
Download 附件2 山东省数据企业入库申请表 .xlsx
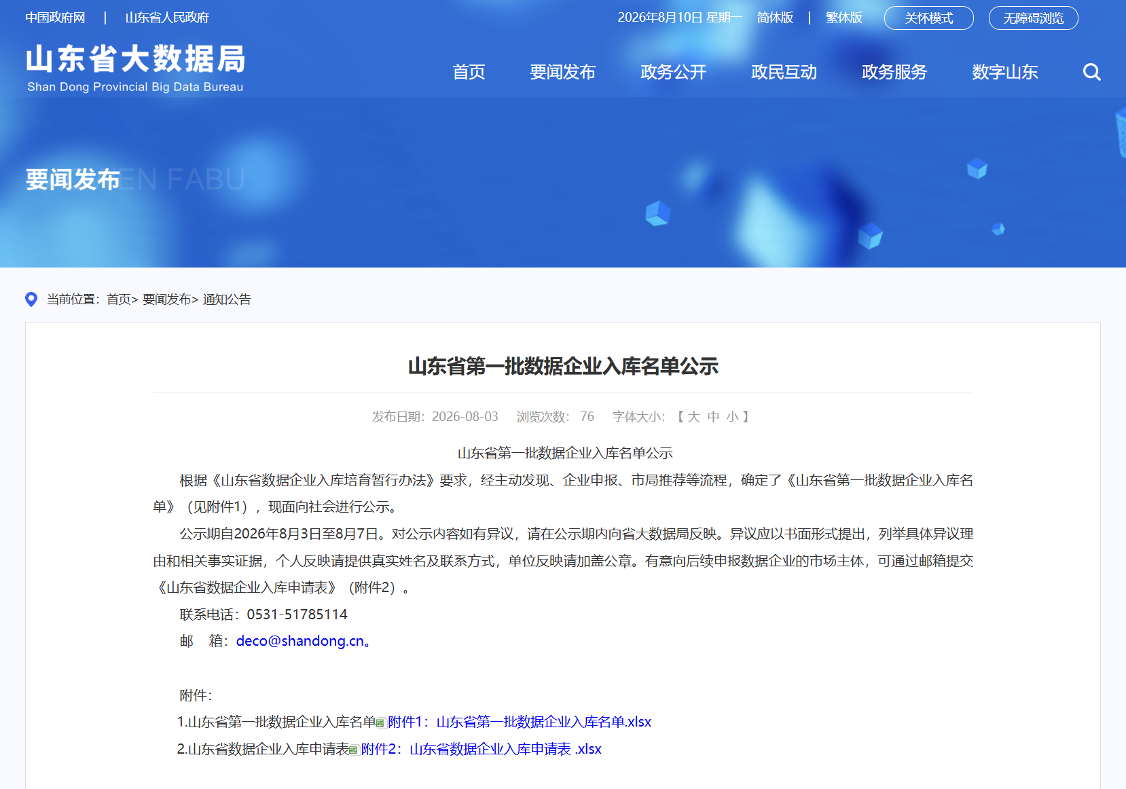482,749
